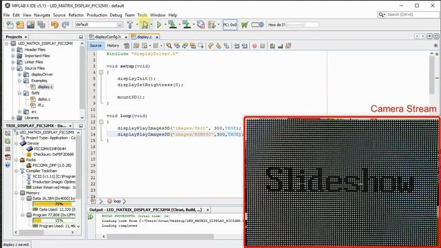Screen dimensions: 441x248
Task: Click the 75% data memory usage bar
Action: 54,204
